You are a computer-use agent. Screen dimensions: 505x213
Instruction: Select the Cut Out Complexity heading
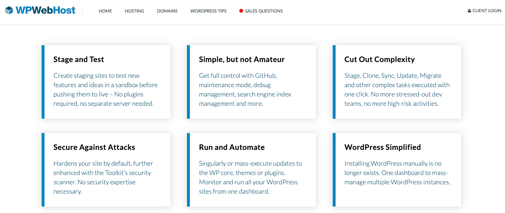[379, 60]
